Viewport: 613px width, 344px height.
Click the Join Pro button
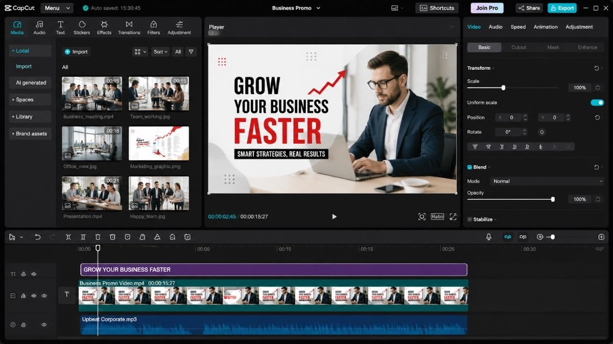[487, 8]
